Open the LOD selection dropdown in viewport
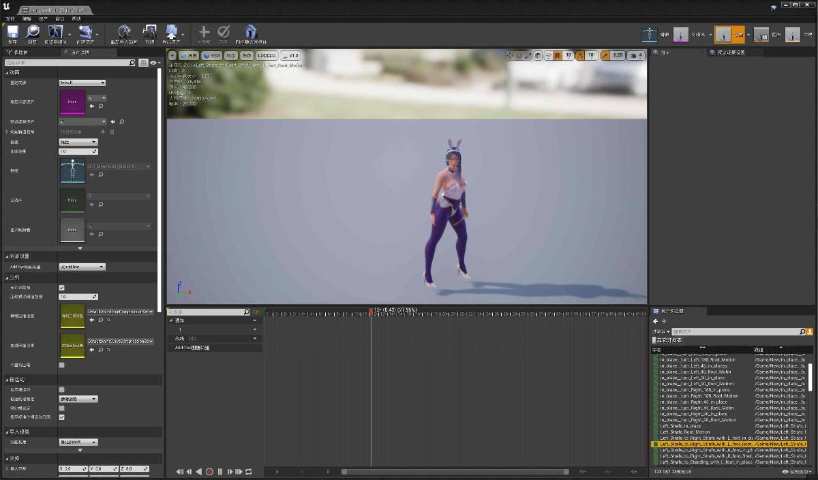Image resolution: width=818 pixels, height=480 pixels. [267, 55]
